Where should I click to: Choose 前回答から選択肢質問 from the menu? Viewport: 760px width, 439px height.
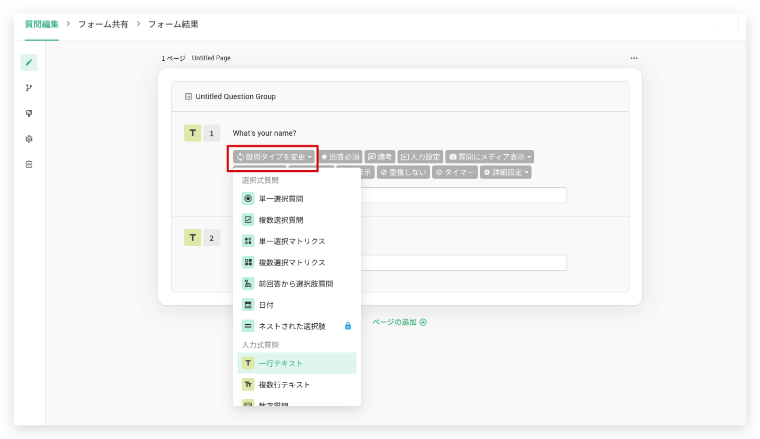pos(297,284)
